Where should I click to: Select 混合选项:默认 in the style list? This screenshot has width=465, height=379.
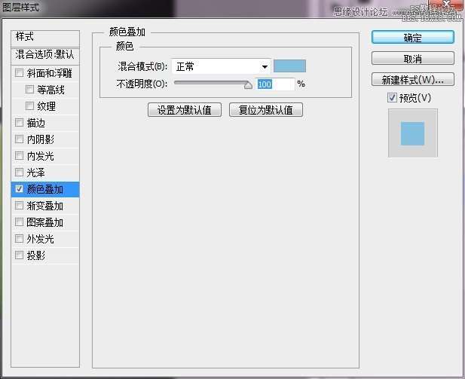point(46,55)
